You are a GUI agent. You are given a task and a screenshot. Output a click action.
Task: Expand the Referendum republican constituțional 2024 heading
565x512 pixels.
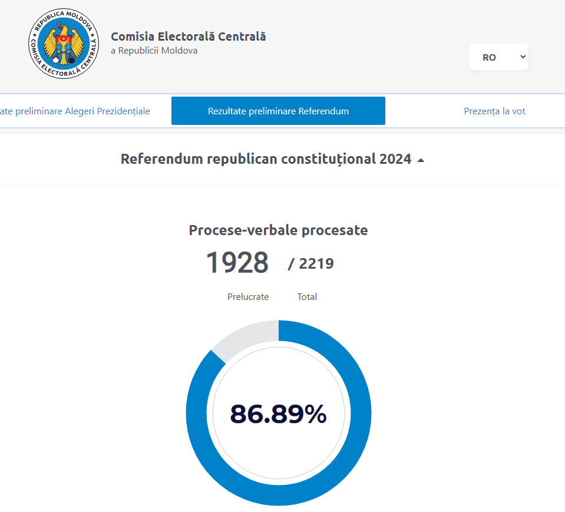point(266,159)
